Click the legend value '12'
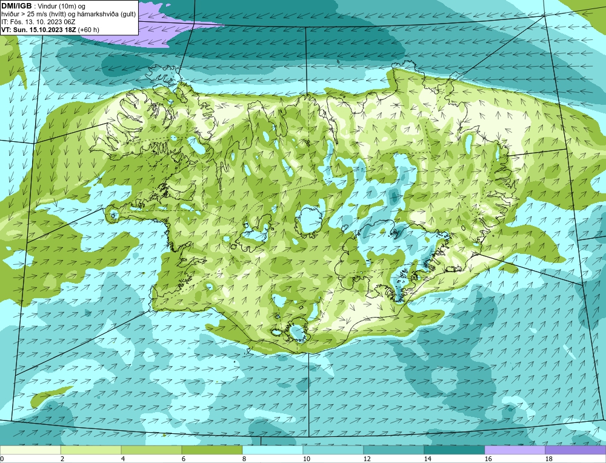606x463 pixels. pyautogui.click(x=367, y=459)
